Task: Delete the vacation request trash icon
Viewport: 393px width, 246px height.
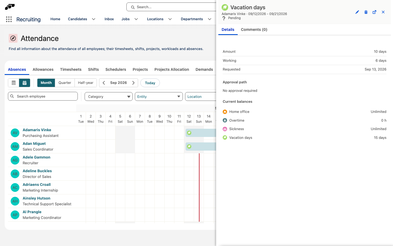Action: (x=366, y=12)
